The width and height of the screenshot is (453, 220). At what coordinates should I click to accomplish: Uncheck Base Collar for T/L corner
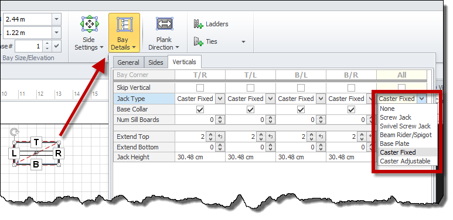pos(250,109)
